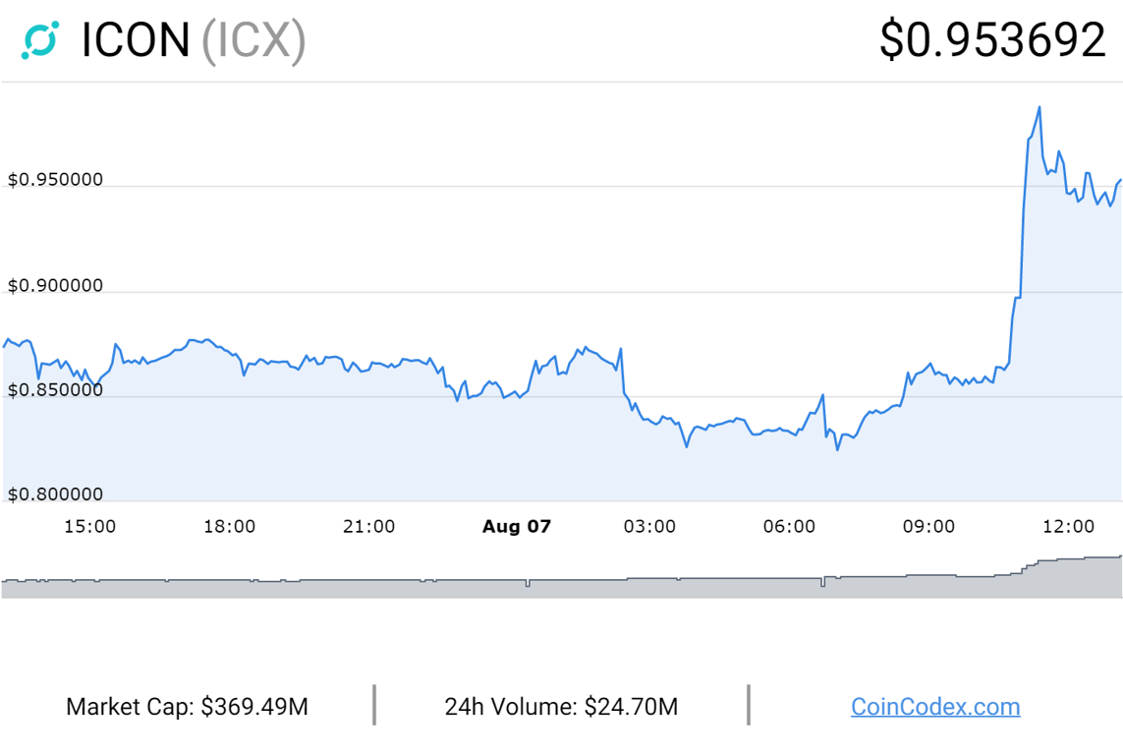
Task: Click the ICON cryptocurrency logo
Action: click(40, 40)
